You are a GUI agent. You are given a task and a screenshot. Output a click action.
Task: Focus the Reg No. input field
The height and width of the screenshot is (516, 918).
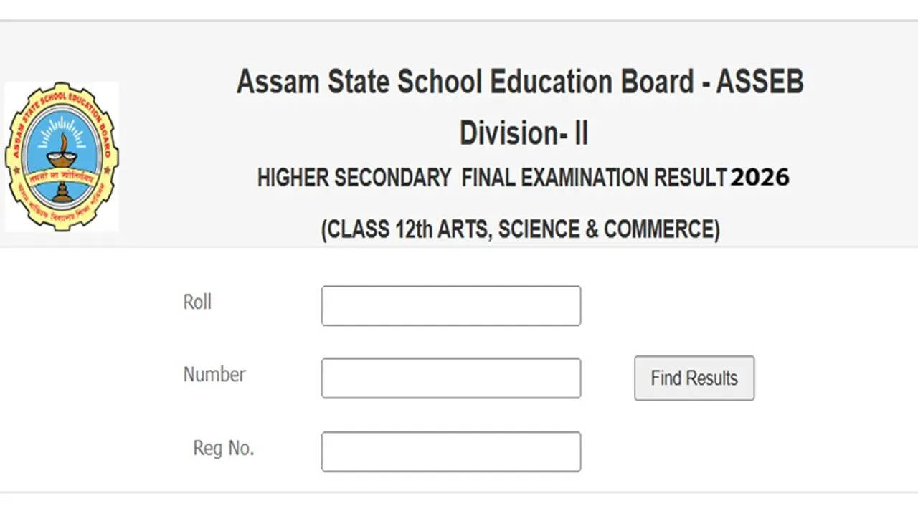[450, 451]
